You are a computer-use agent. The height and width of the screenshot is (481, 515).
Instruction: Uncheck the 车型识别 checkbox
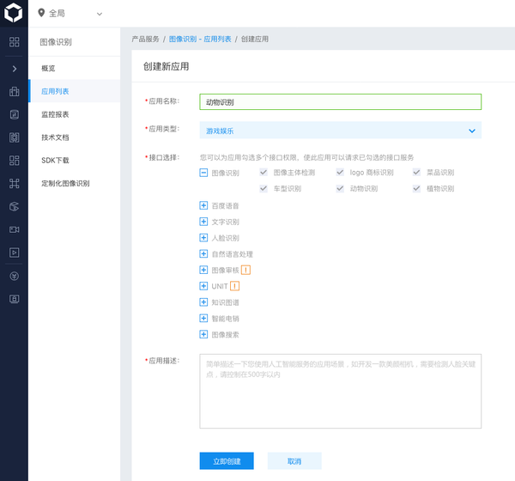264,188
